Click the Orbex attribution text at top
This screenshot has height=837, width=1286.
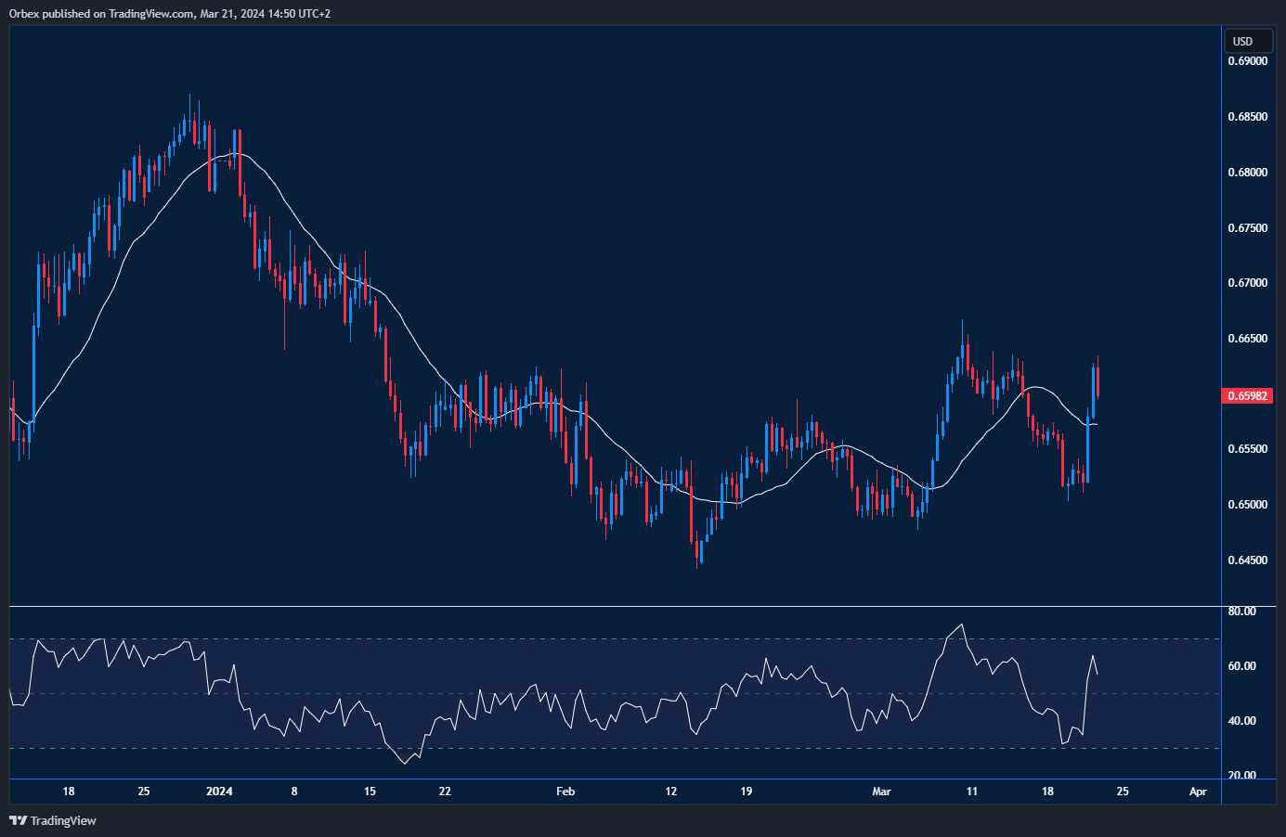167,13
